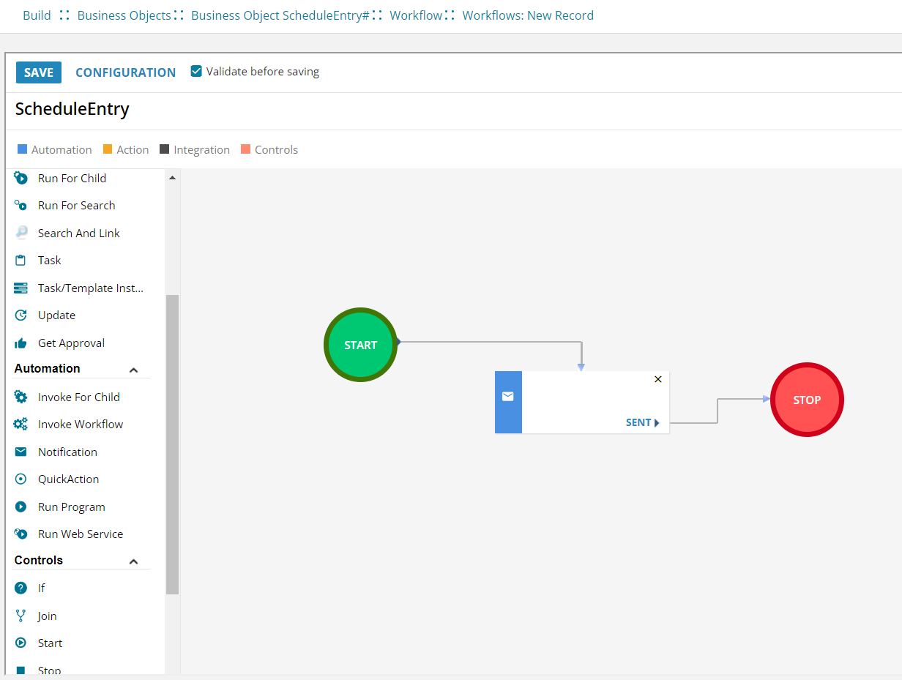Collapse the Automation section

(x=134, y=369)
